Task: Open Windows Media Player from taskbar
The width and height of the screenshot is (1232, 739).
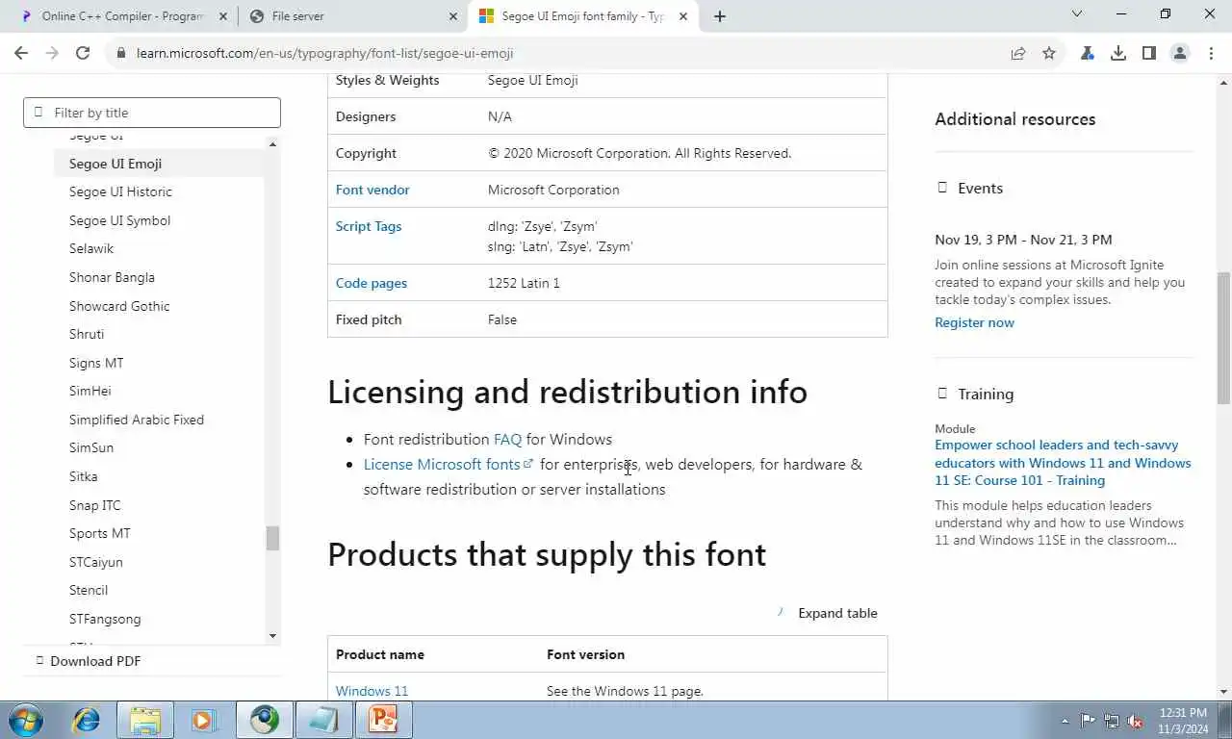Action: tap(202, 720)
